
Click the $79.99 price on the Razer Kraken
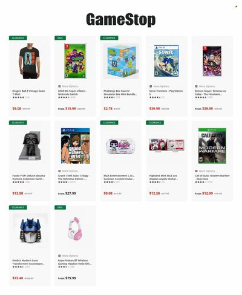(x=71, y=278)
